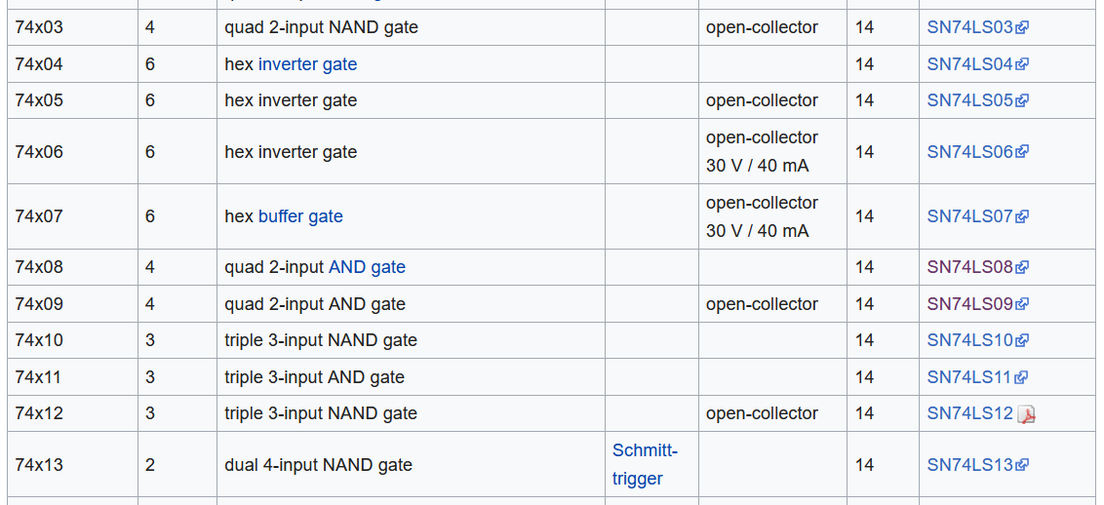Click external link icon next to SN74LS03

pos(1022,28)
